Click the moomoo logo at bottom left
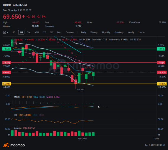This screenshot has width=168, height=150. tap(14, 145)
